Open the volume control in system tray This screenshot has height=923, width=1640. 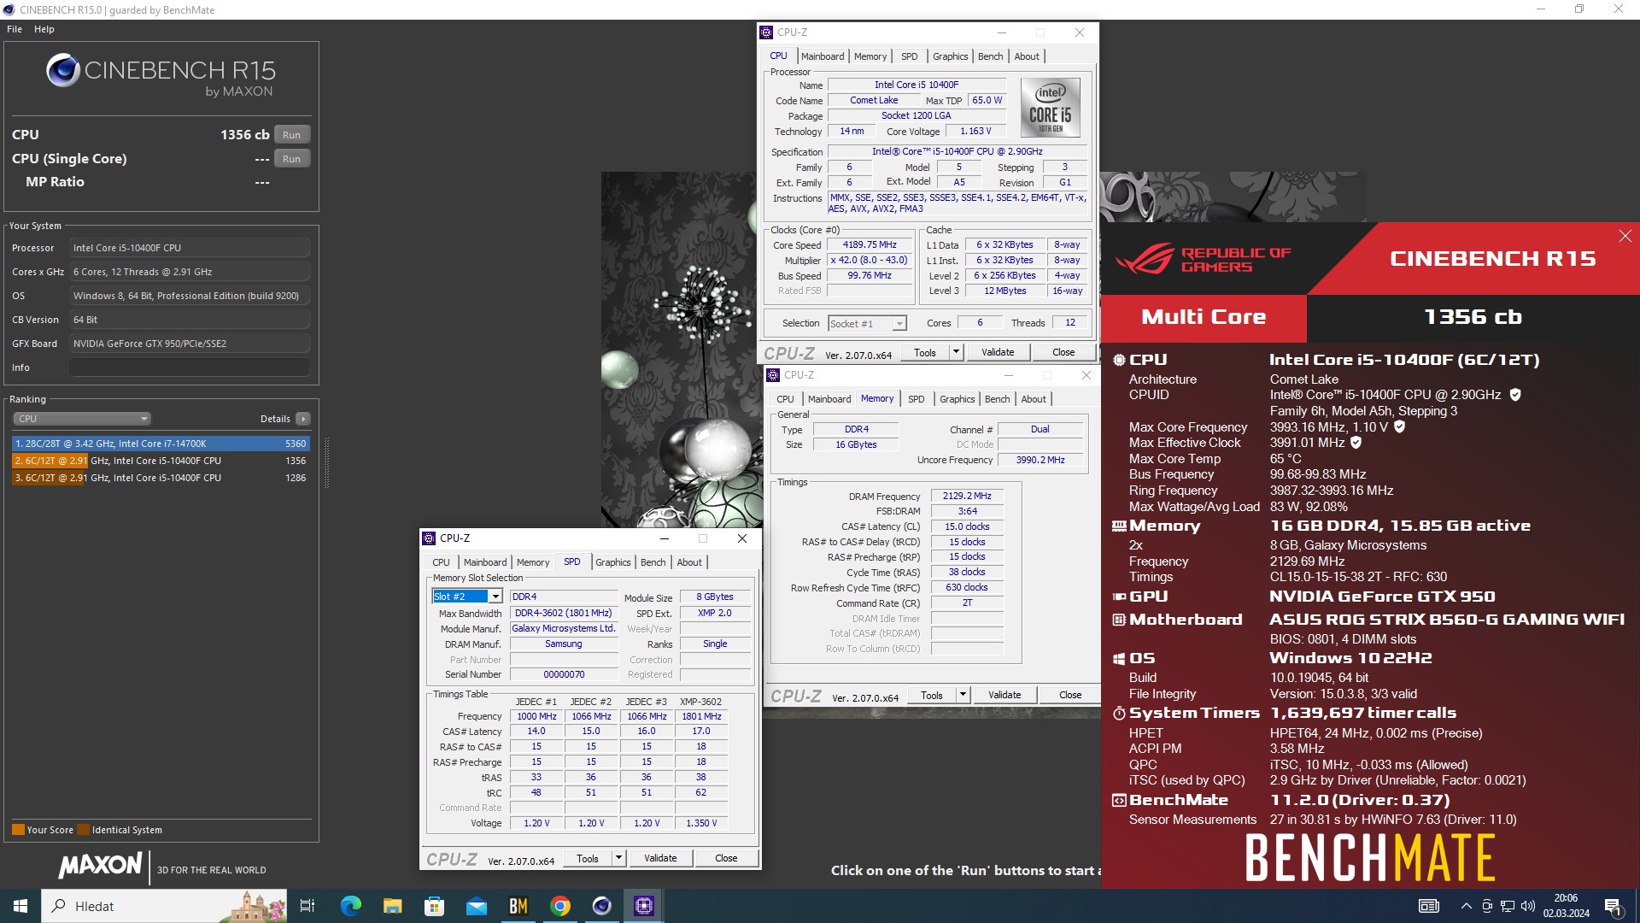[1528, 906]
